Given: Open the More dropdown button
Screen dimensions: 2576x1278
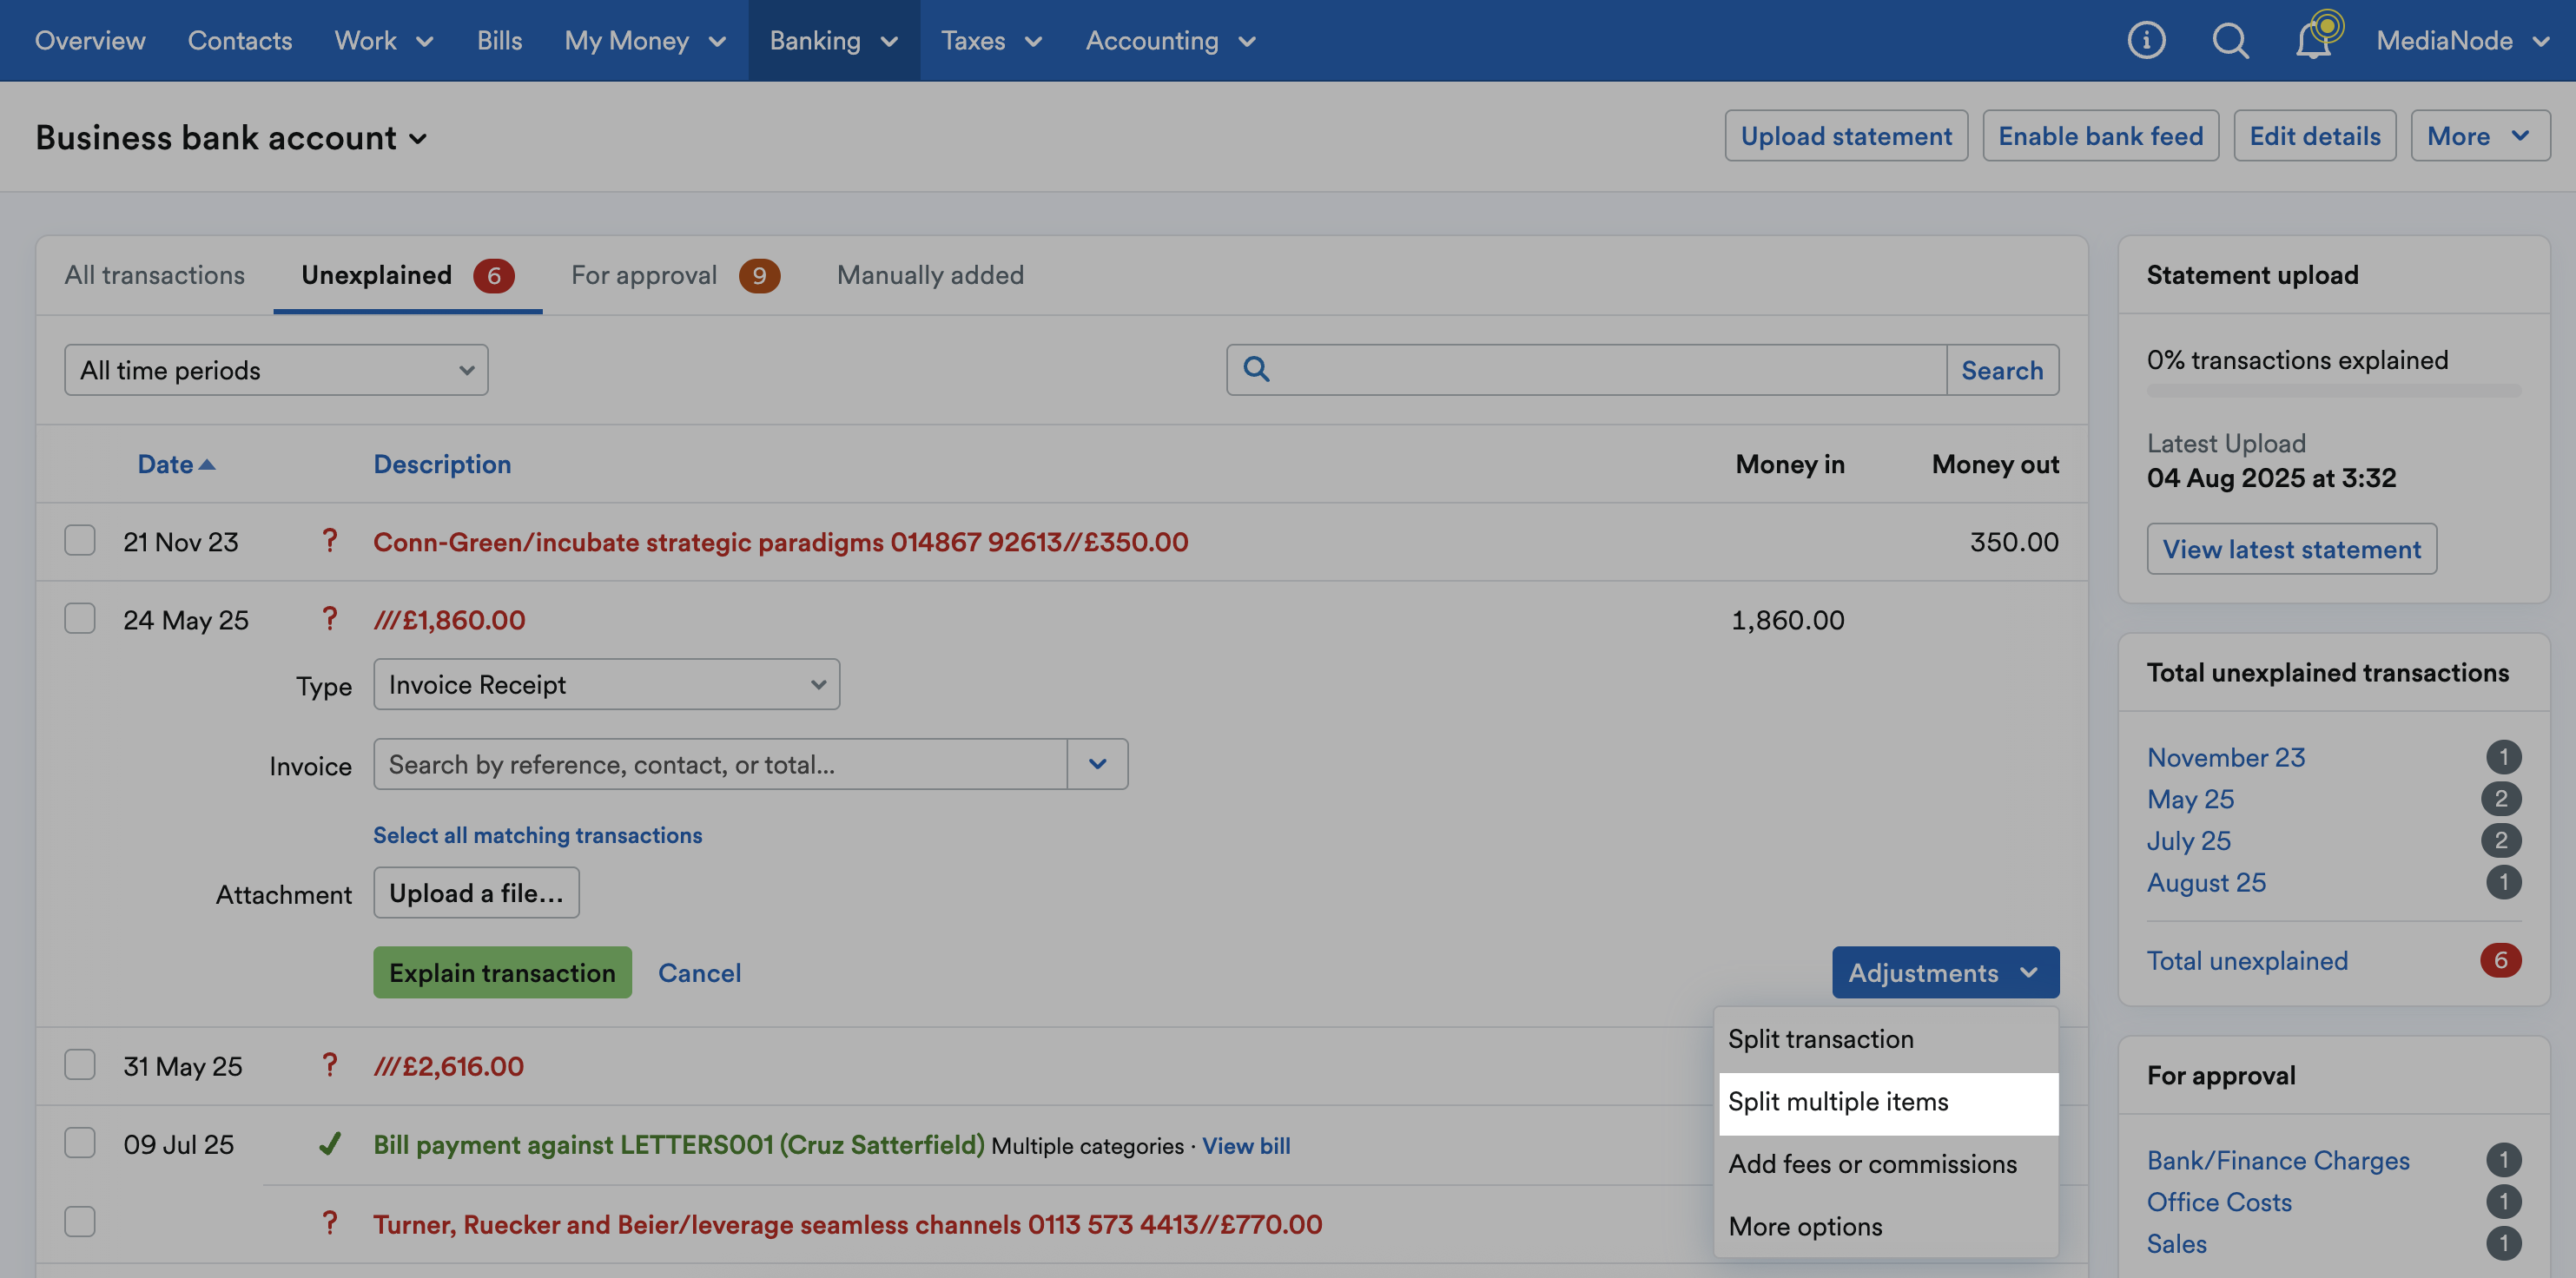Looking at the screenshot, I should (2479, 135).
